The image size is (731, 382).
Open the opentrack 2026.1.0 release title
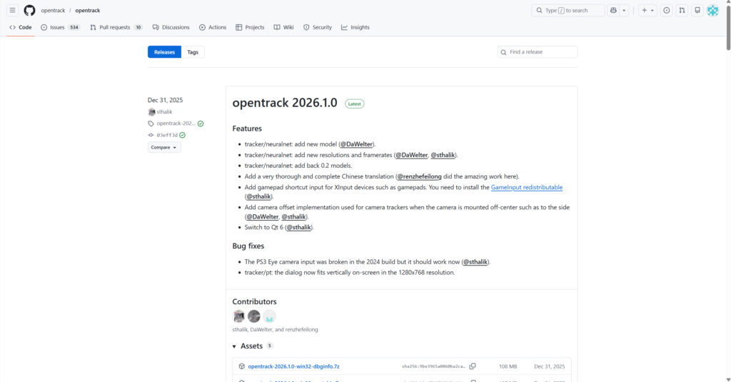point(285,103)
